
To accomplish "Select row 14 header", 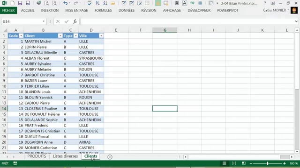I will (4, 109).
